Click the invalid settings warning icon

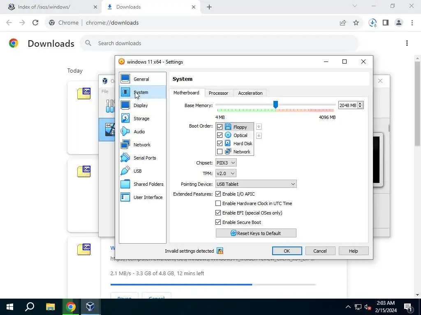pos(220,251)
